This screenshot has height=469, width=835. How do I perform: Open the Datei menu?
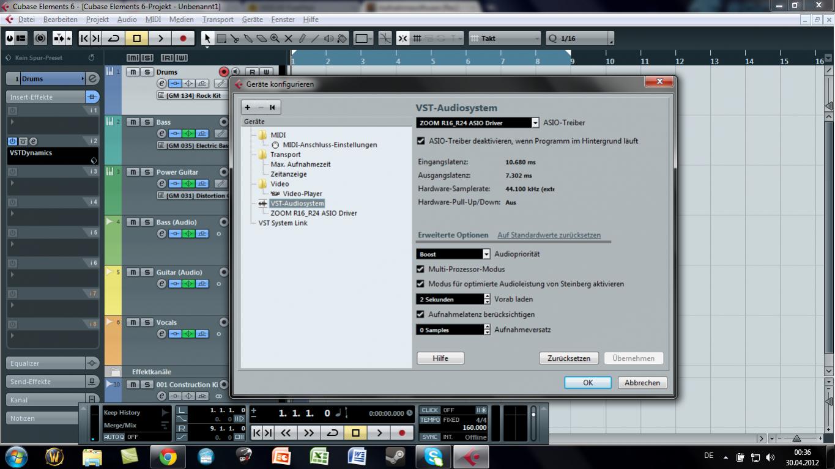(26, 20)
